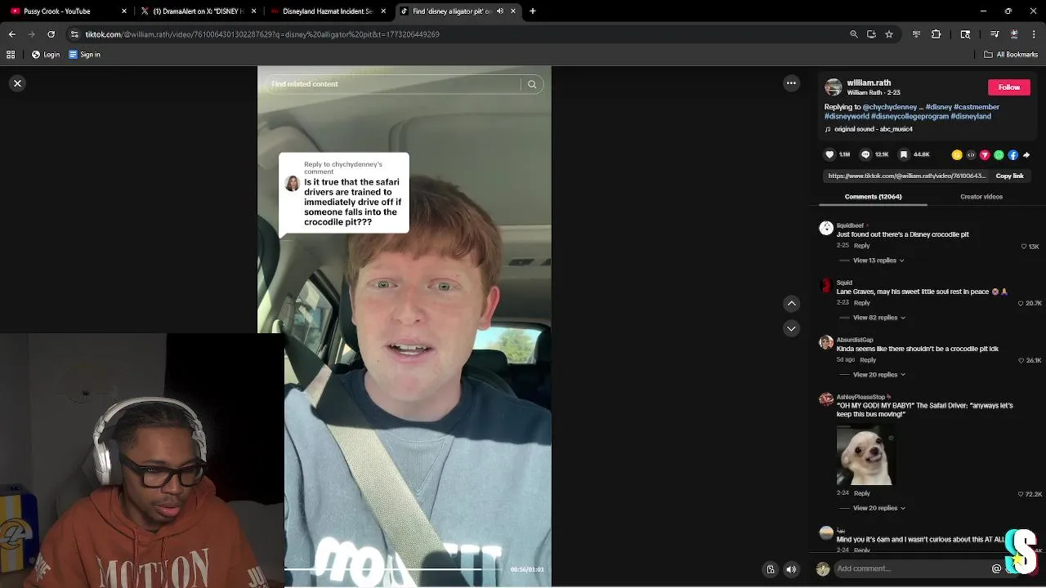Click the search magnifier in Find related content

point(532,84)
